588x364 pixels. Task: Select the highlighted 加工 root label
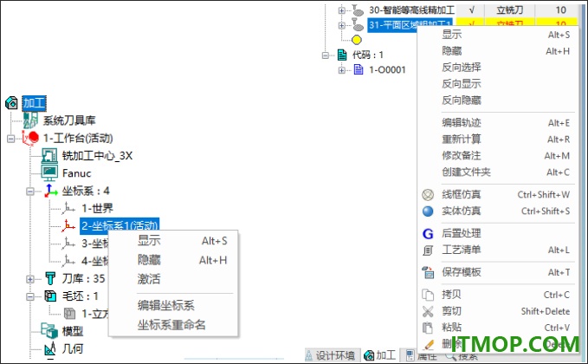[34, 103]
